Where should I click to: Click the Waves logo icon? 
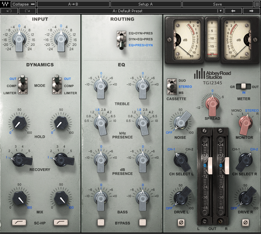[5, 4]
